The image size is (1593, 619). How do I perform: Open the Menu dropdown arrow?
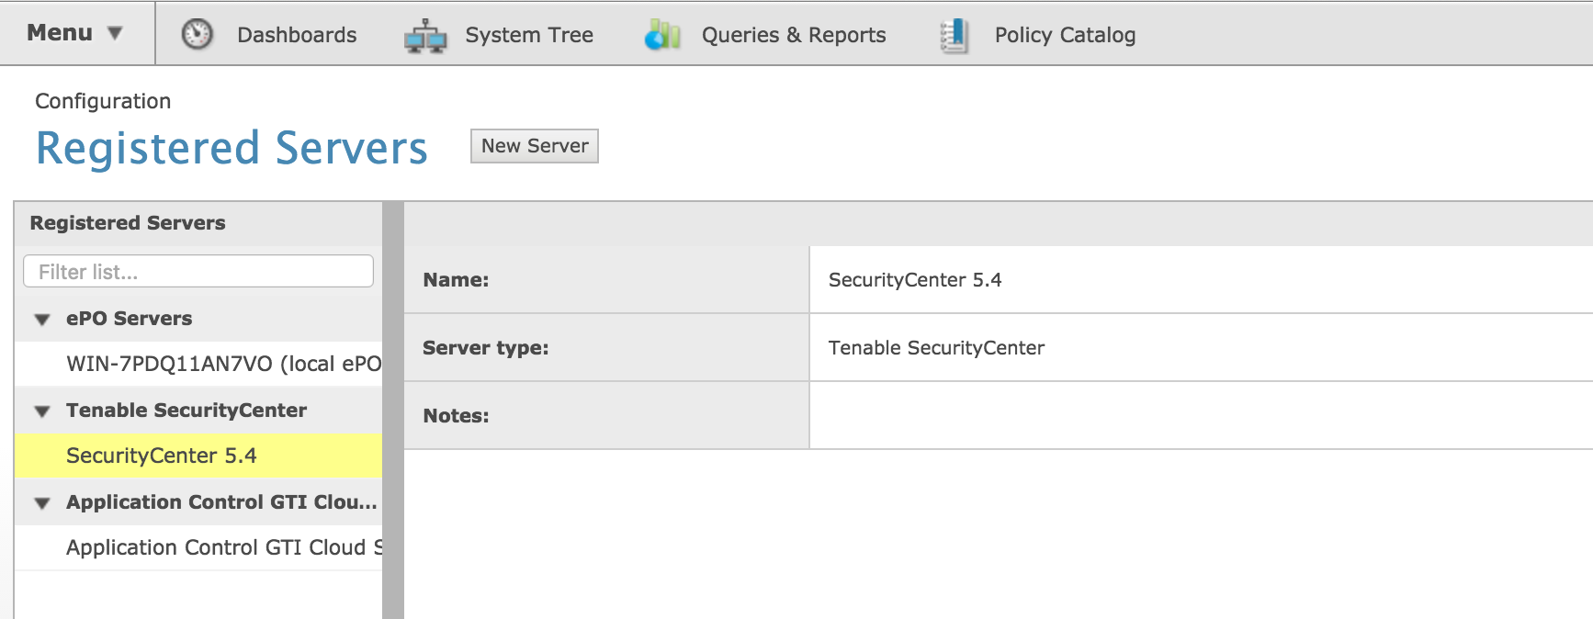[115, 33]
